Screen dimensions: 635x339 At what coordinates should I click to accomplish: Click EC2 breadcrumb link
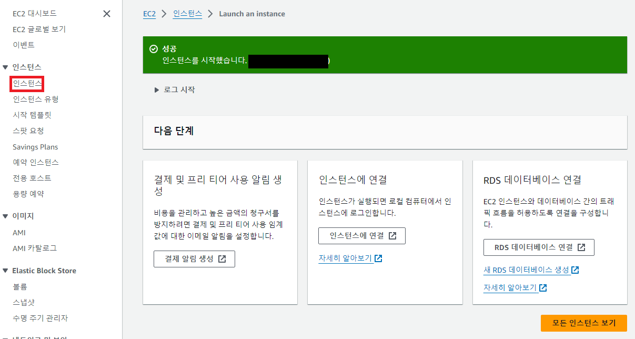point(149,14)
